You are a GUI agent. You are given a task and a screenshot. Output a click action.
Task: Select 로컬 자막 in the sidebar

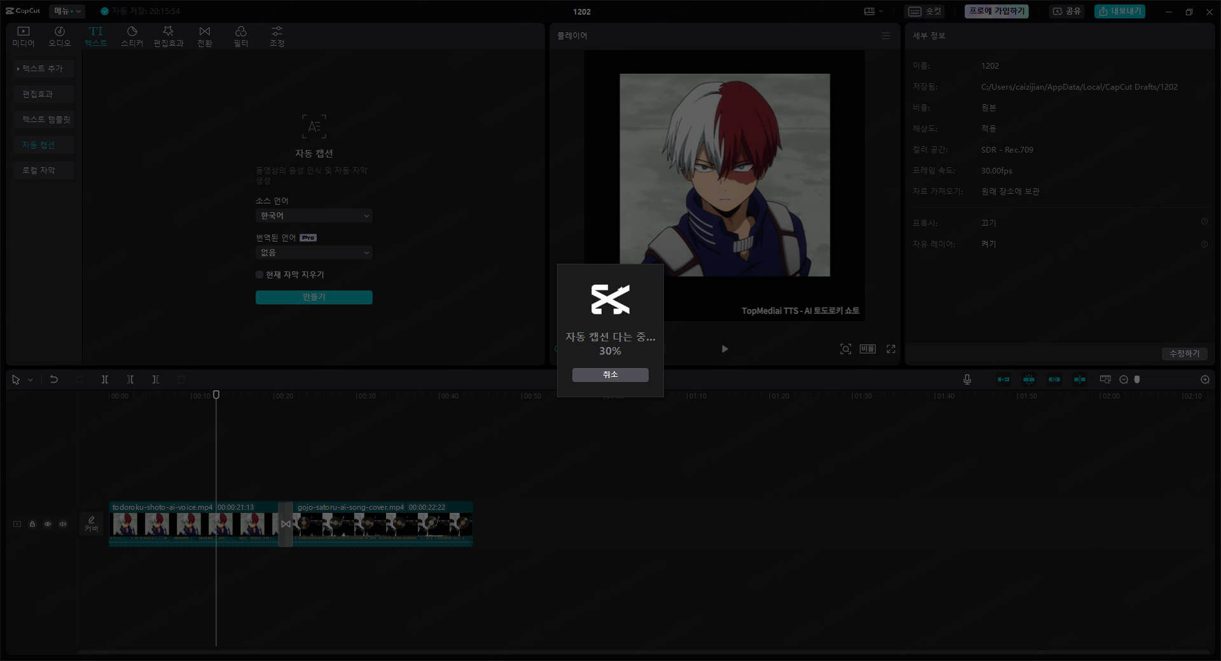tap(43, 170)
